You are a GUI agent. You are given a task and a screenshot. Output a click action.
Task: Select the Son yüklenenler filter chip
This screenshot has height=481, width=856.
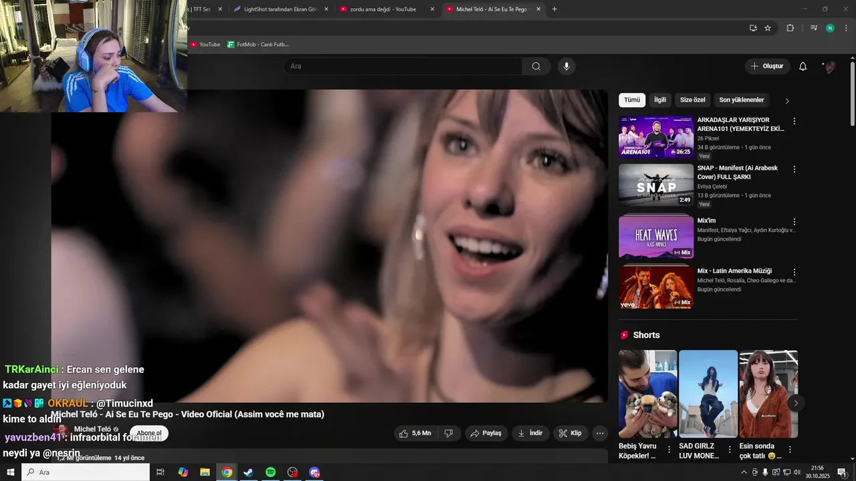(x=742, y=100)
